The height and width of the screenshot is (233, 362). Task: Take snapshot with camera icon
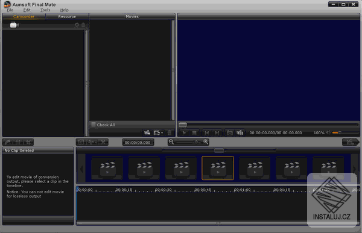point(229,132)
